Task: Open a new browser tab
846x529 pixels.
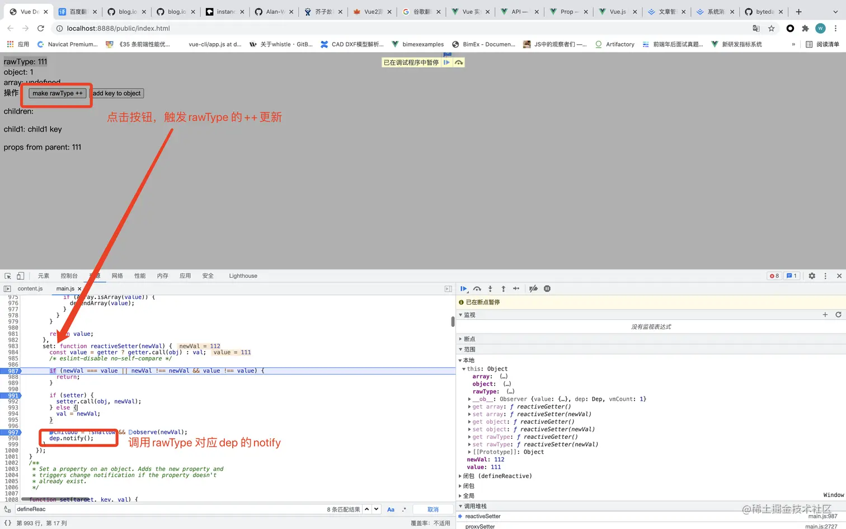Action: (798, 12)
